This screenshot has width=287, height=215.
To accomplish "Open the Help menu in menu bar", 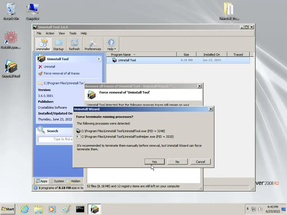I will click(x=84, y=33).
